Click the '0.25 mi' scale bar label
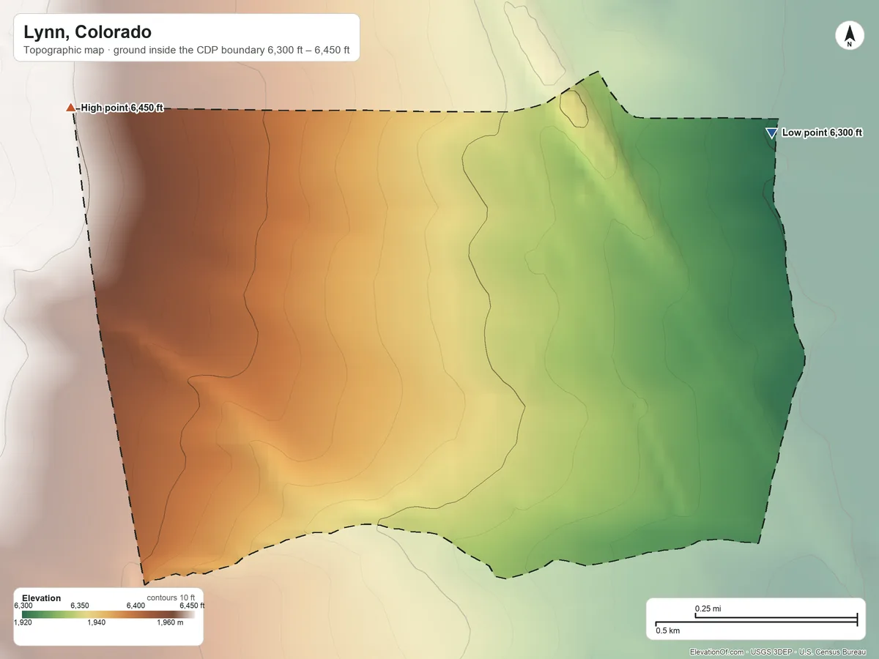Image resolution: width=879 pixels, height=659 pixels. click(x=708, y=608)
